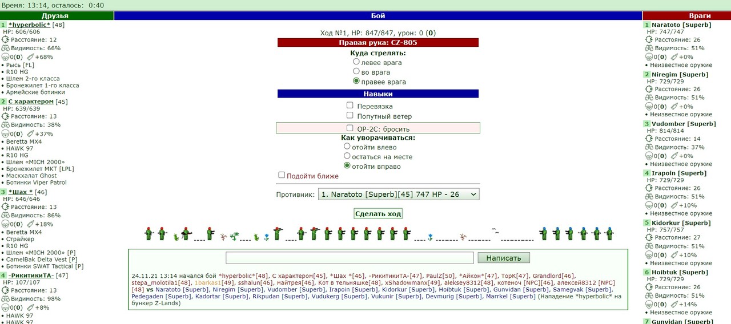Image resolution: width=731 pixels, height=324 pixels.
Task: Click skull icon under enemy Niregim
Action: (x=649, y=107)
